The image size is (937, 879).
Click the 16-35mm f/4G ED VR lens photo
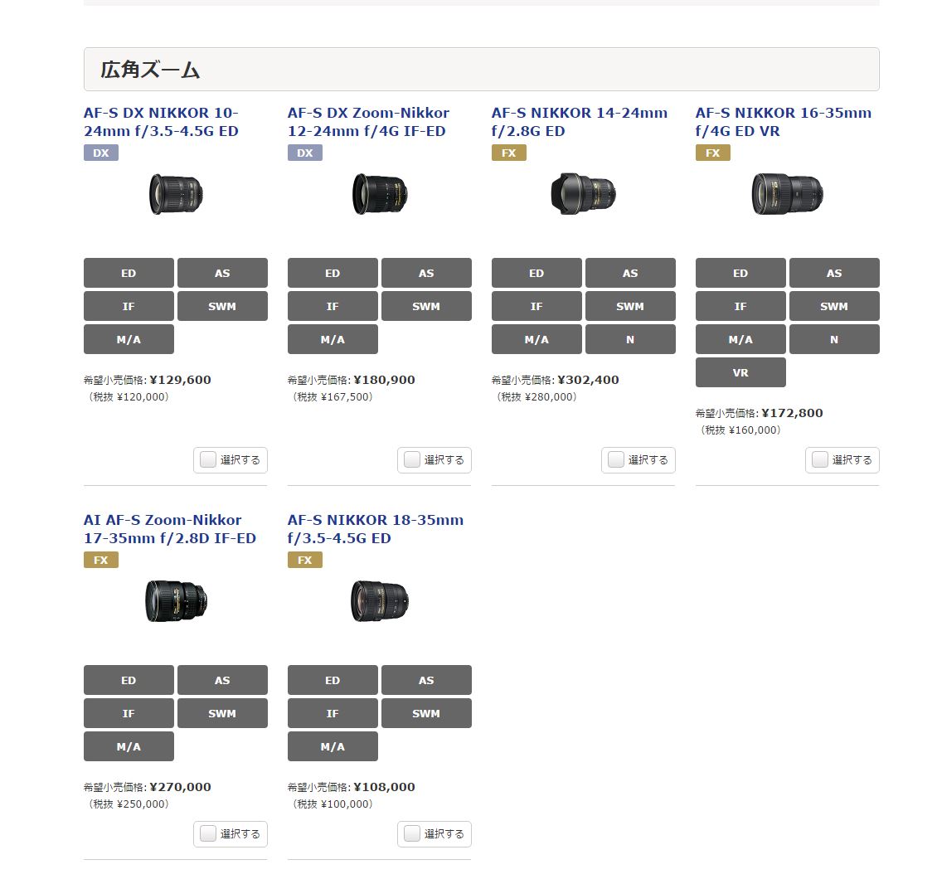[x=787, y=193]
